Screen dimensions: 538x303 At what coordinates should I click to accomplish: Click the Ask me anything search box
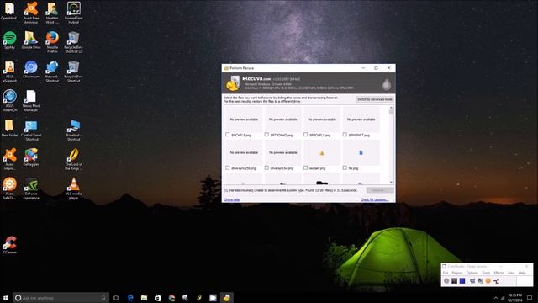tap(61, 297)
